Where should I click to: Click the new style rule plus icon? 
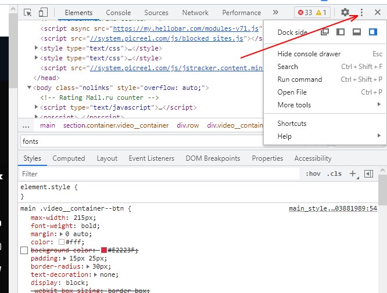(x=353, y=173)
